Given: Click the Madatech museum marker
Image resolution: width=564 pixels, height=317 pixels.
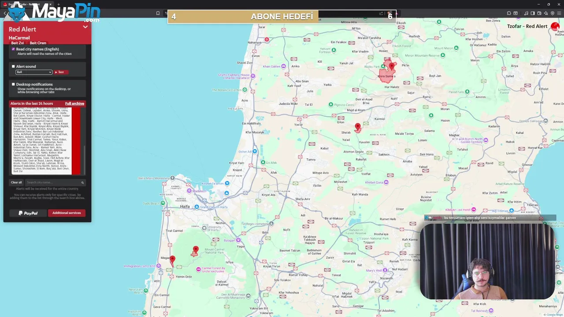Looking at the screenshot, I should pos(189,191).
